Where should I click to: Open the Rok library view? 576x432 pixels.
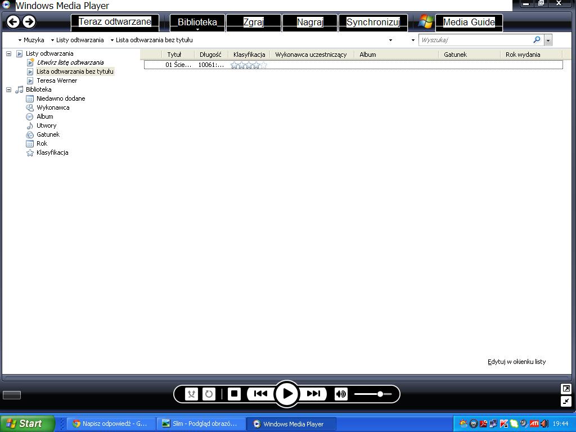(42, 143)
